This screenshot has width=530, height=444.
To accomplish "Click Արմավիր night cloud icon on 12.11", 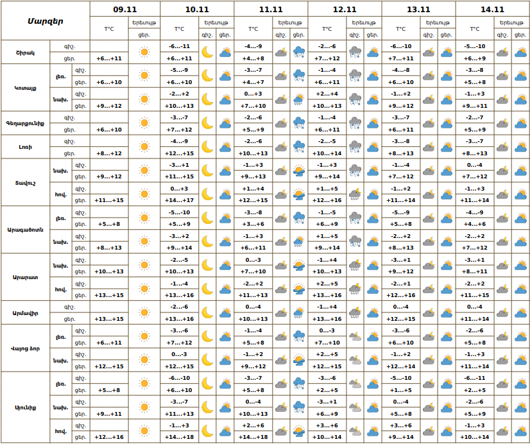I will pyautogui.click(x=355, y=312).
